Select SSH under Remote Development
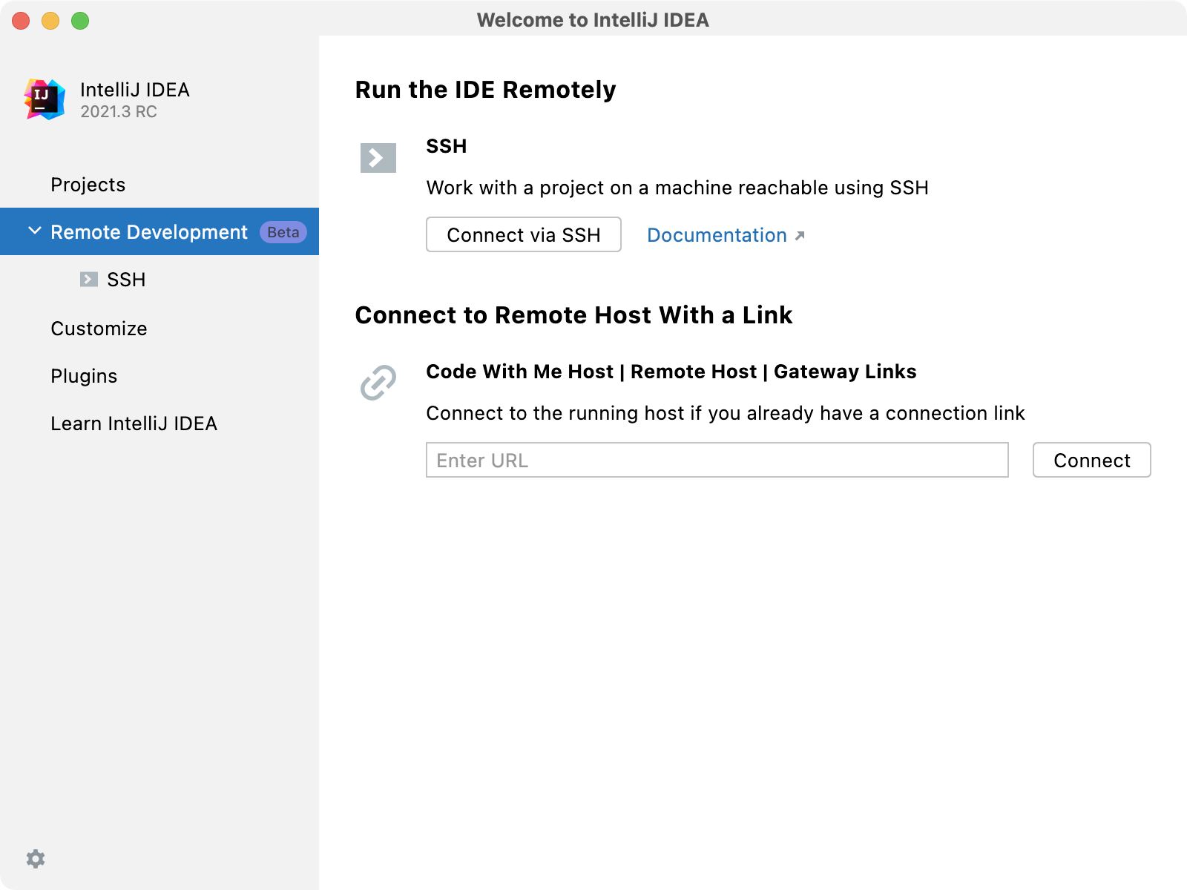The height and width of the screenshot is (890, 1187). tap(126, 280)
